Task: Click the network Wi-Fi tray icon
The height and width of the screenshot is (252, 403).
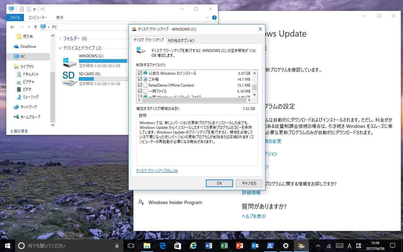Action: click(x=329, y=246)
